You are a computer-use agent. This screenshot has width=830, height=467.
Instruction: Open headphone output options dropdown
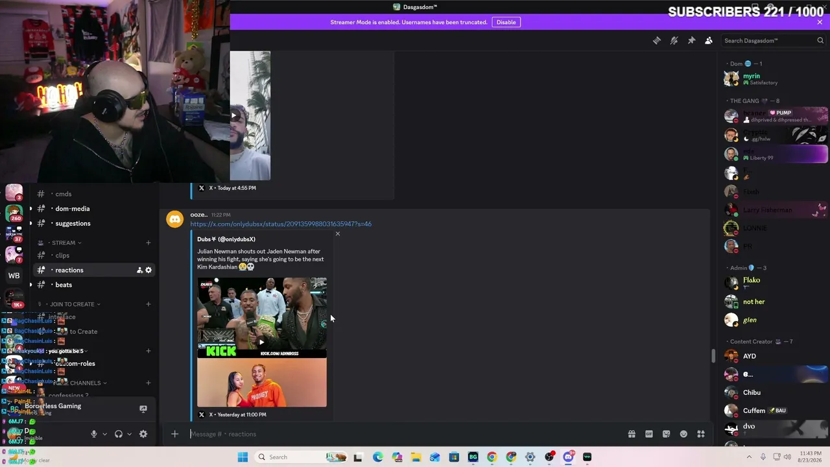pyautogui.click(x=129, y=434)
